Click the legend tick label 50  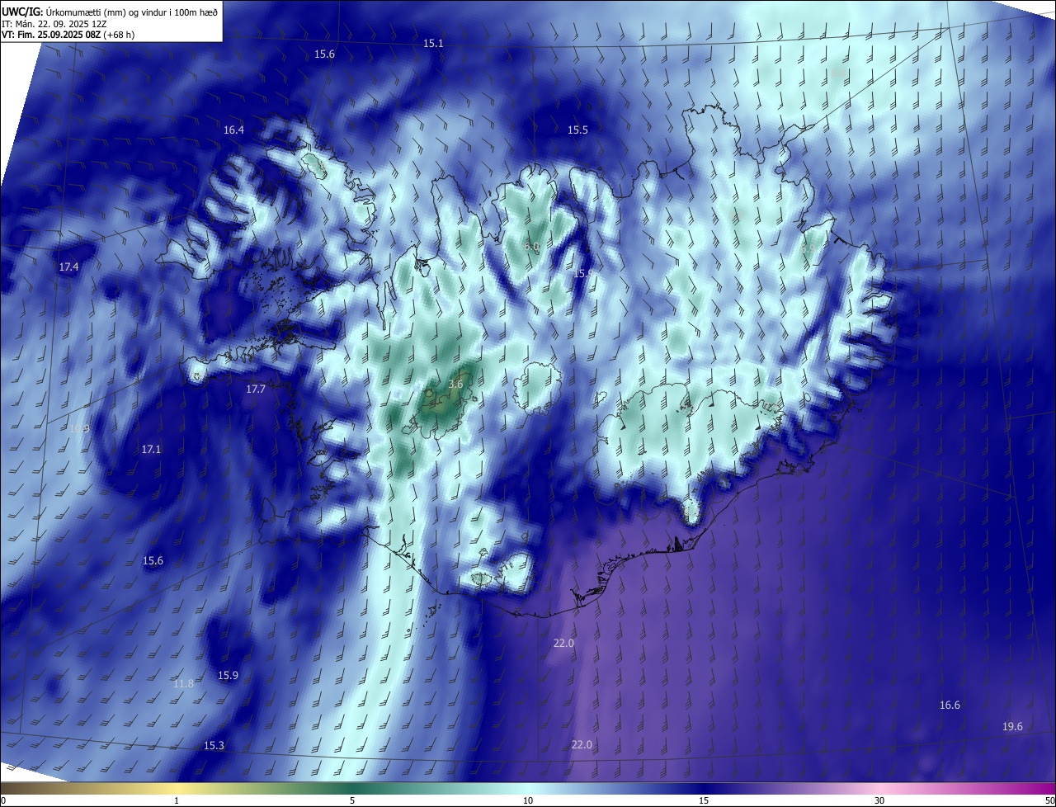pos(1049,800)
